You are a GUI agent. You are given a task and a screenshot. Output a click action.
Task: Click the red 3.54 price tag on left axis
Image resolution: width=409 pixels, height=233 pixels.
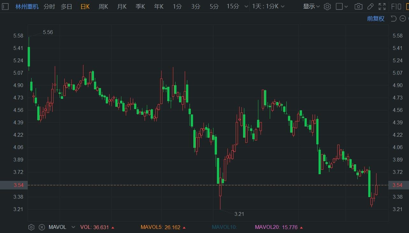point(14,185)
